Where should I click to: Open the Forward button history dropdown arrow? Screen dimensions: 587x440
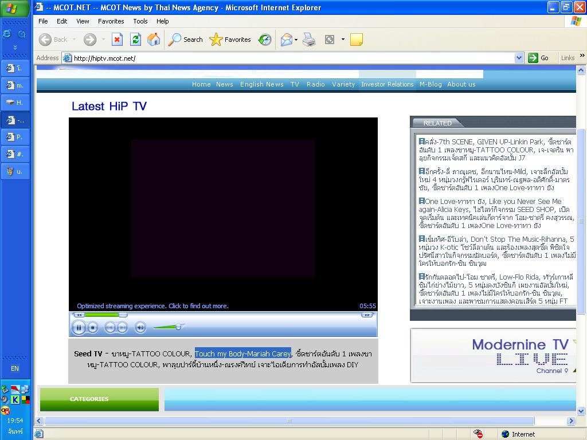coord(103,40)
